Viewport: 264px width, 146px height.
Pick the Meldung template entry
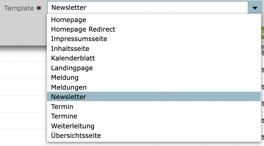[x=65, y=77]
